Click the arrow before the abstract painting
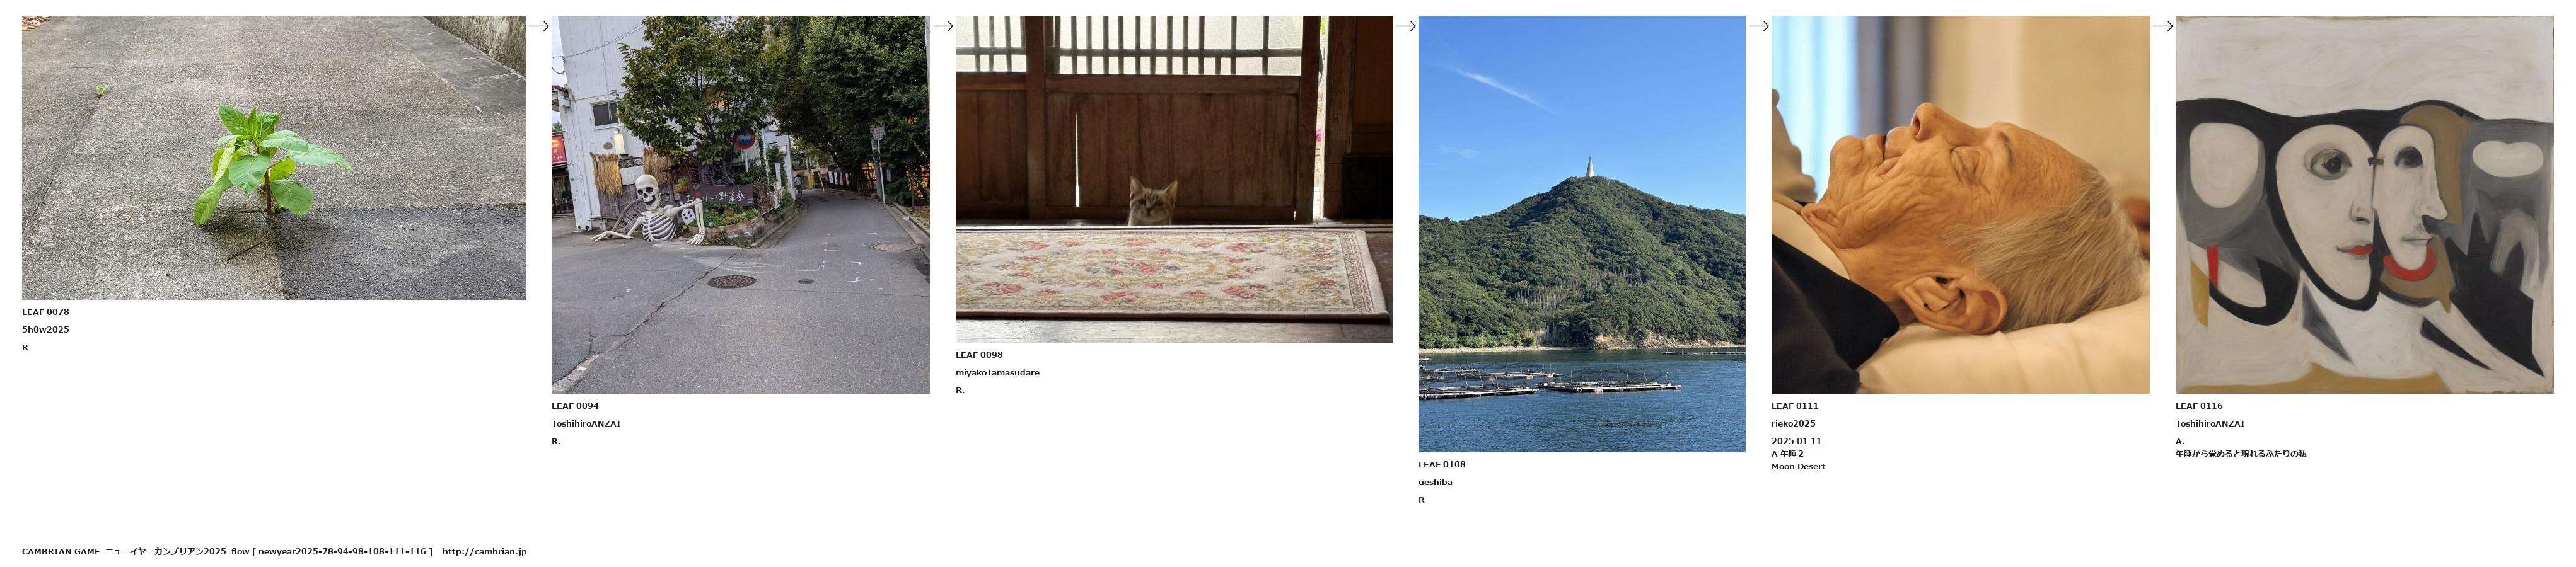 coord(2162,26)
